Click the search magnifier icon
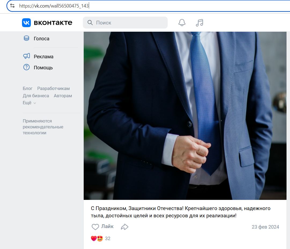The width and height of the screenshot is (290, 249). [x=90, y=23]
